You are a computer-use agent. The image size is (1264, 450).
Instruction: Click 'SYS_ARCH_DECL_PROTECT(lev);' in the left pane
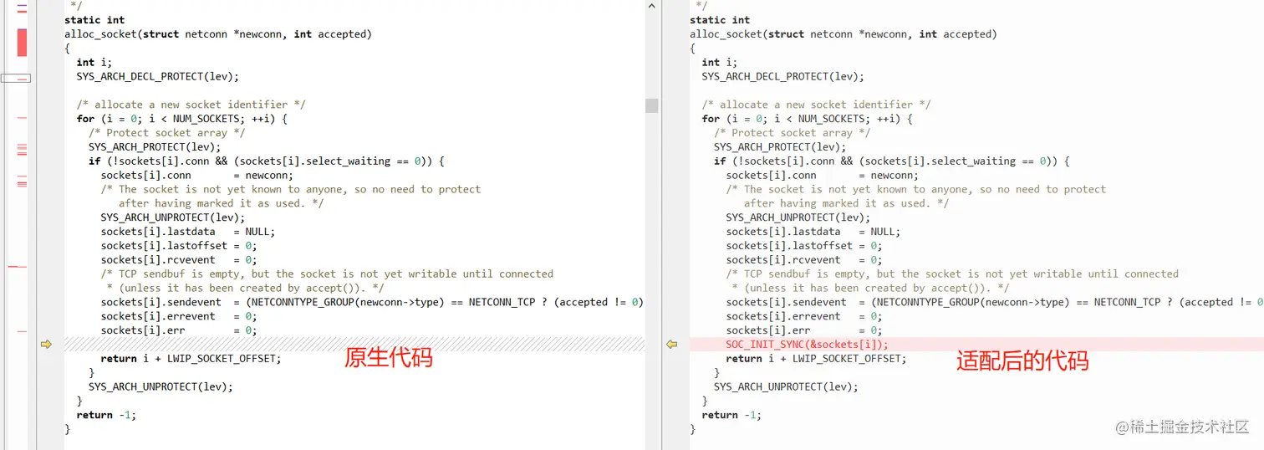click(x=157, y=76)
